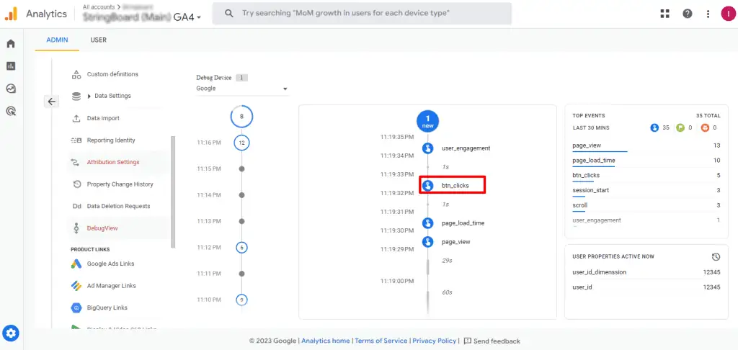Open the Advertising icon in left rail
Viewport: 738px width, 350px height.
point(11,111)
